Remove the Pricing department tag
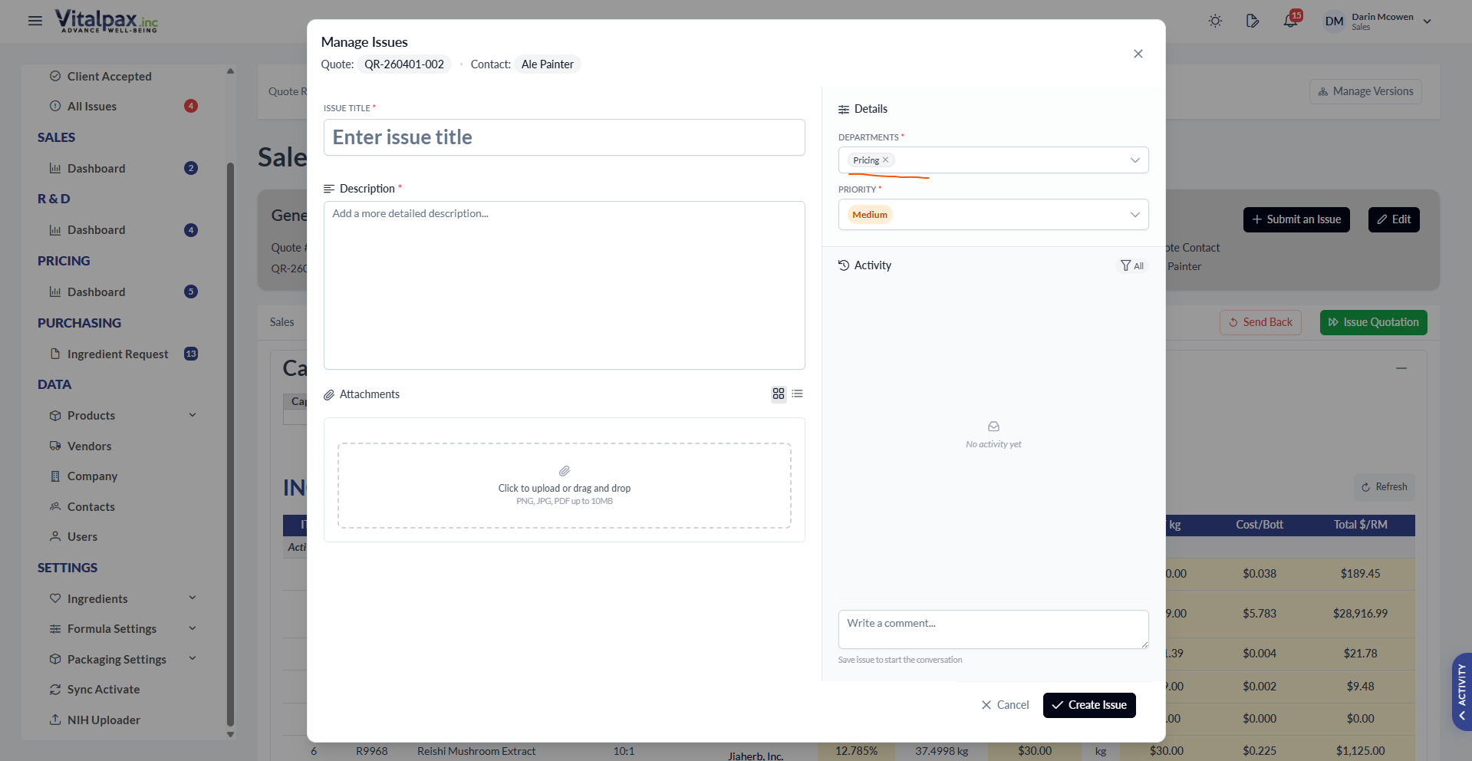This screenshot has height=761, width=1472. click(887, 160)
